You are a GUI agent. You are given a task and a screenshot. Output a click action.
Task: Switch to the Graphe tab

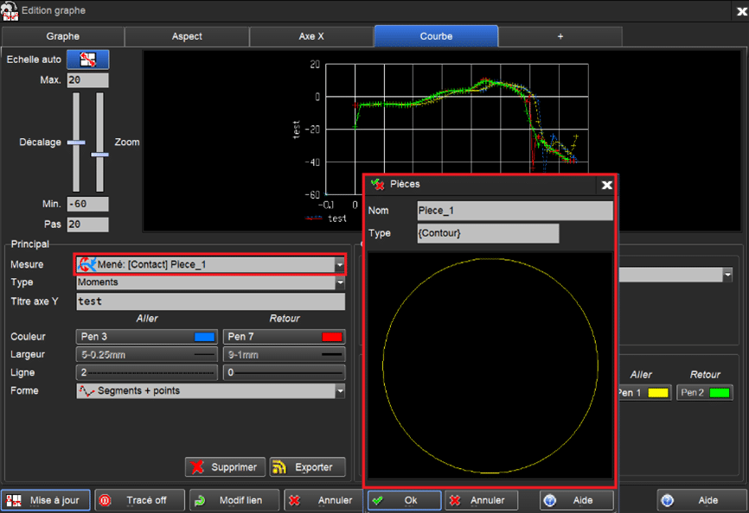62,36
